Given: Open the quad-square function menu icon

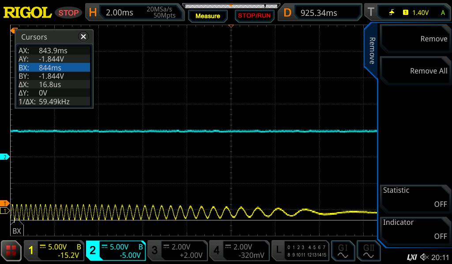Looking at the screenshot, I should click(x=11, y=250).
